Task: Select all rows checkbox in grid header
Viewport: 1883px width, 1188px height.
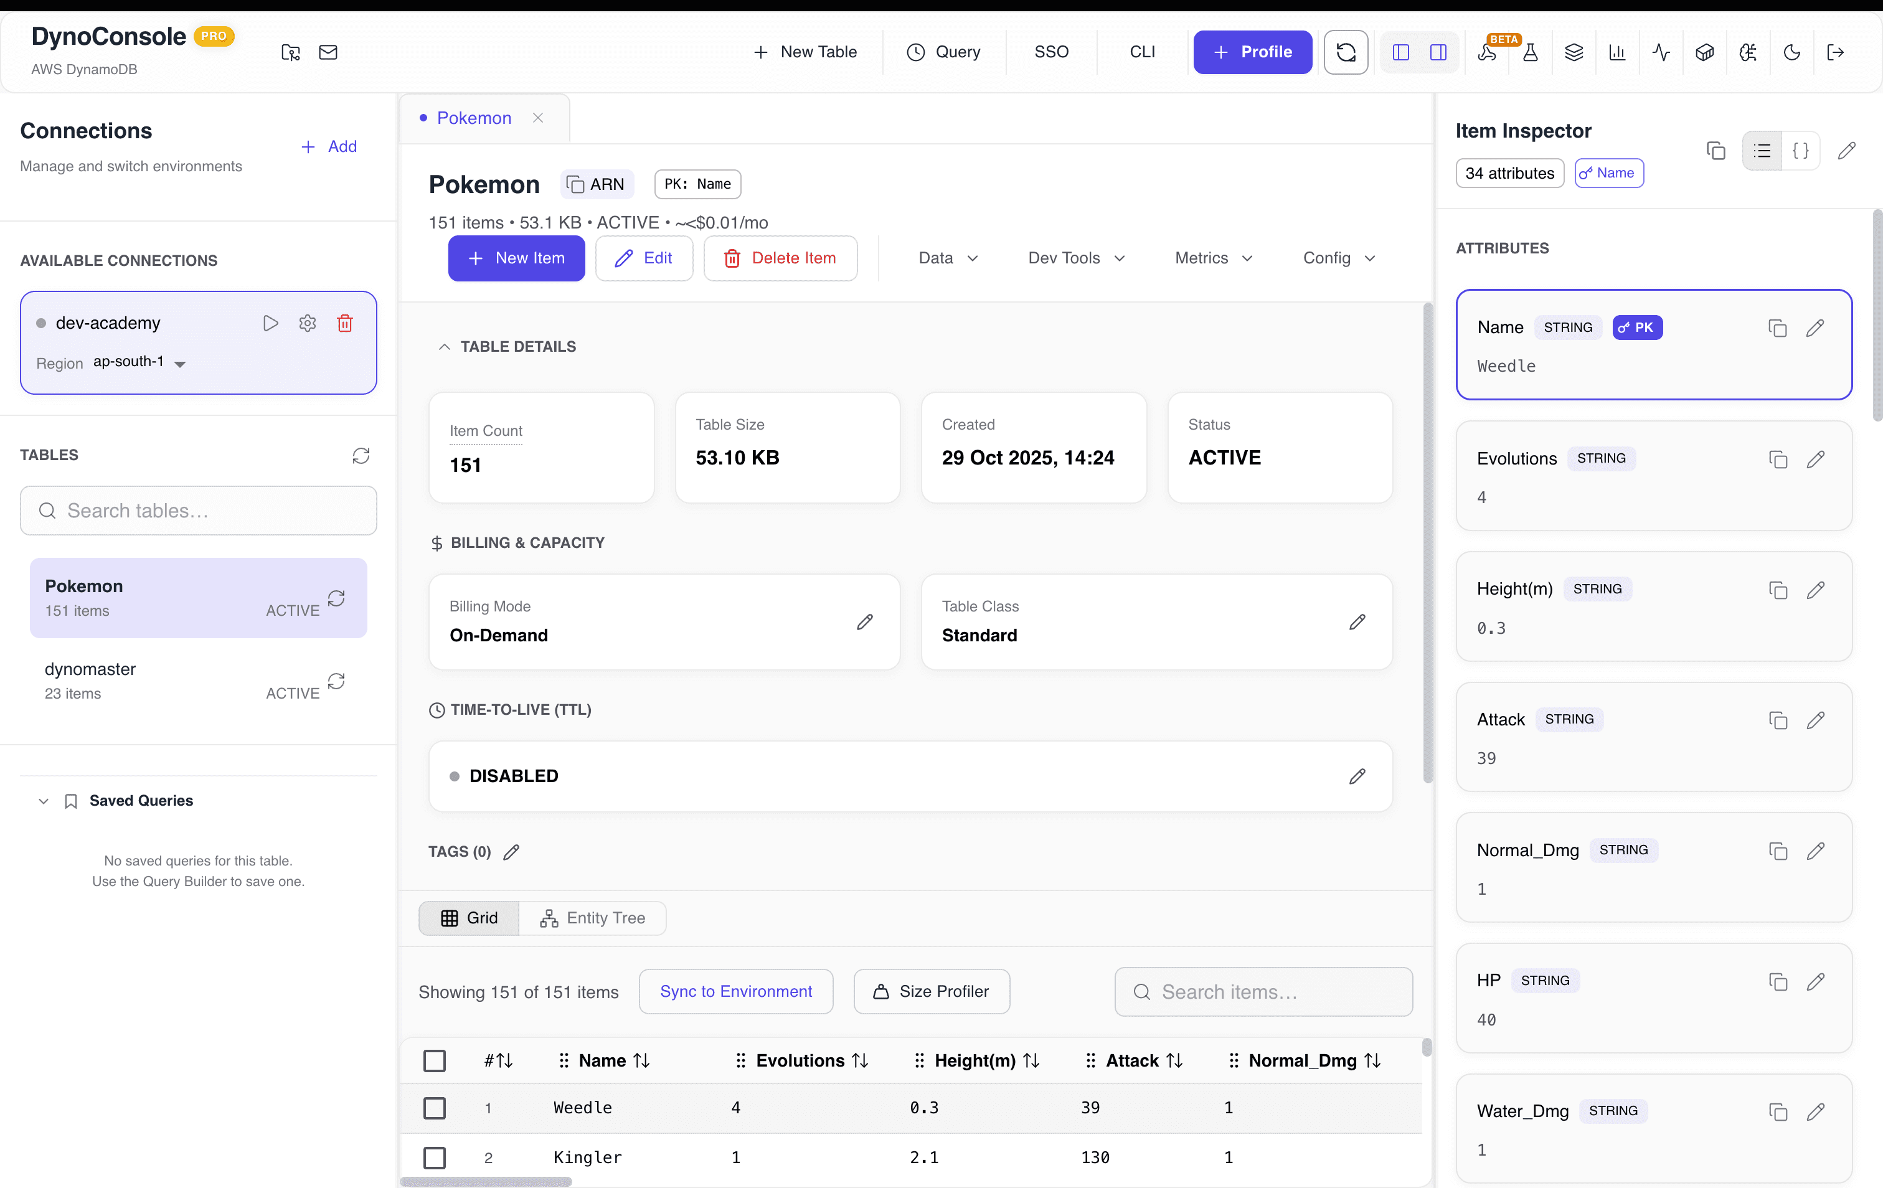Action: [x=435, y=1062]
